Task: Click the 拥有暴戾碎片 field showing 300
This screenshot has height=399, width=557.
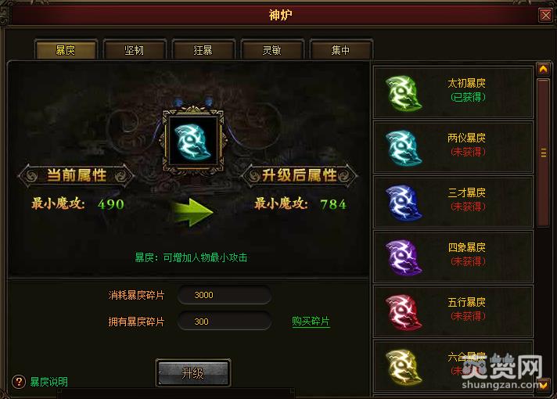Action: [225, 322]
